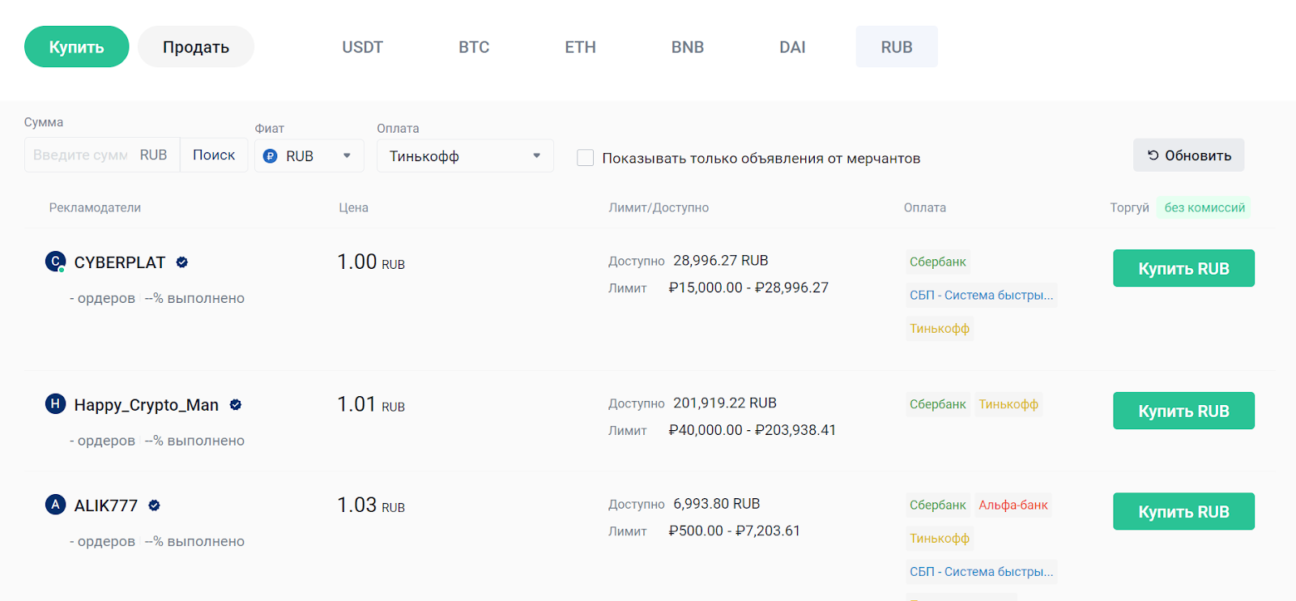The image size is (1296, 601).
Task: Click verified badge next to Happy_Crypto_Man
Action: (x=236, y=404)
